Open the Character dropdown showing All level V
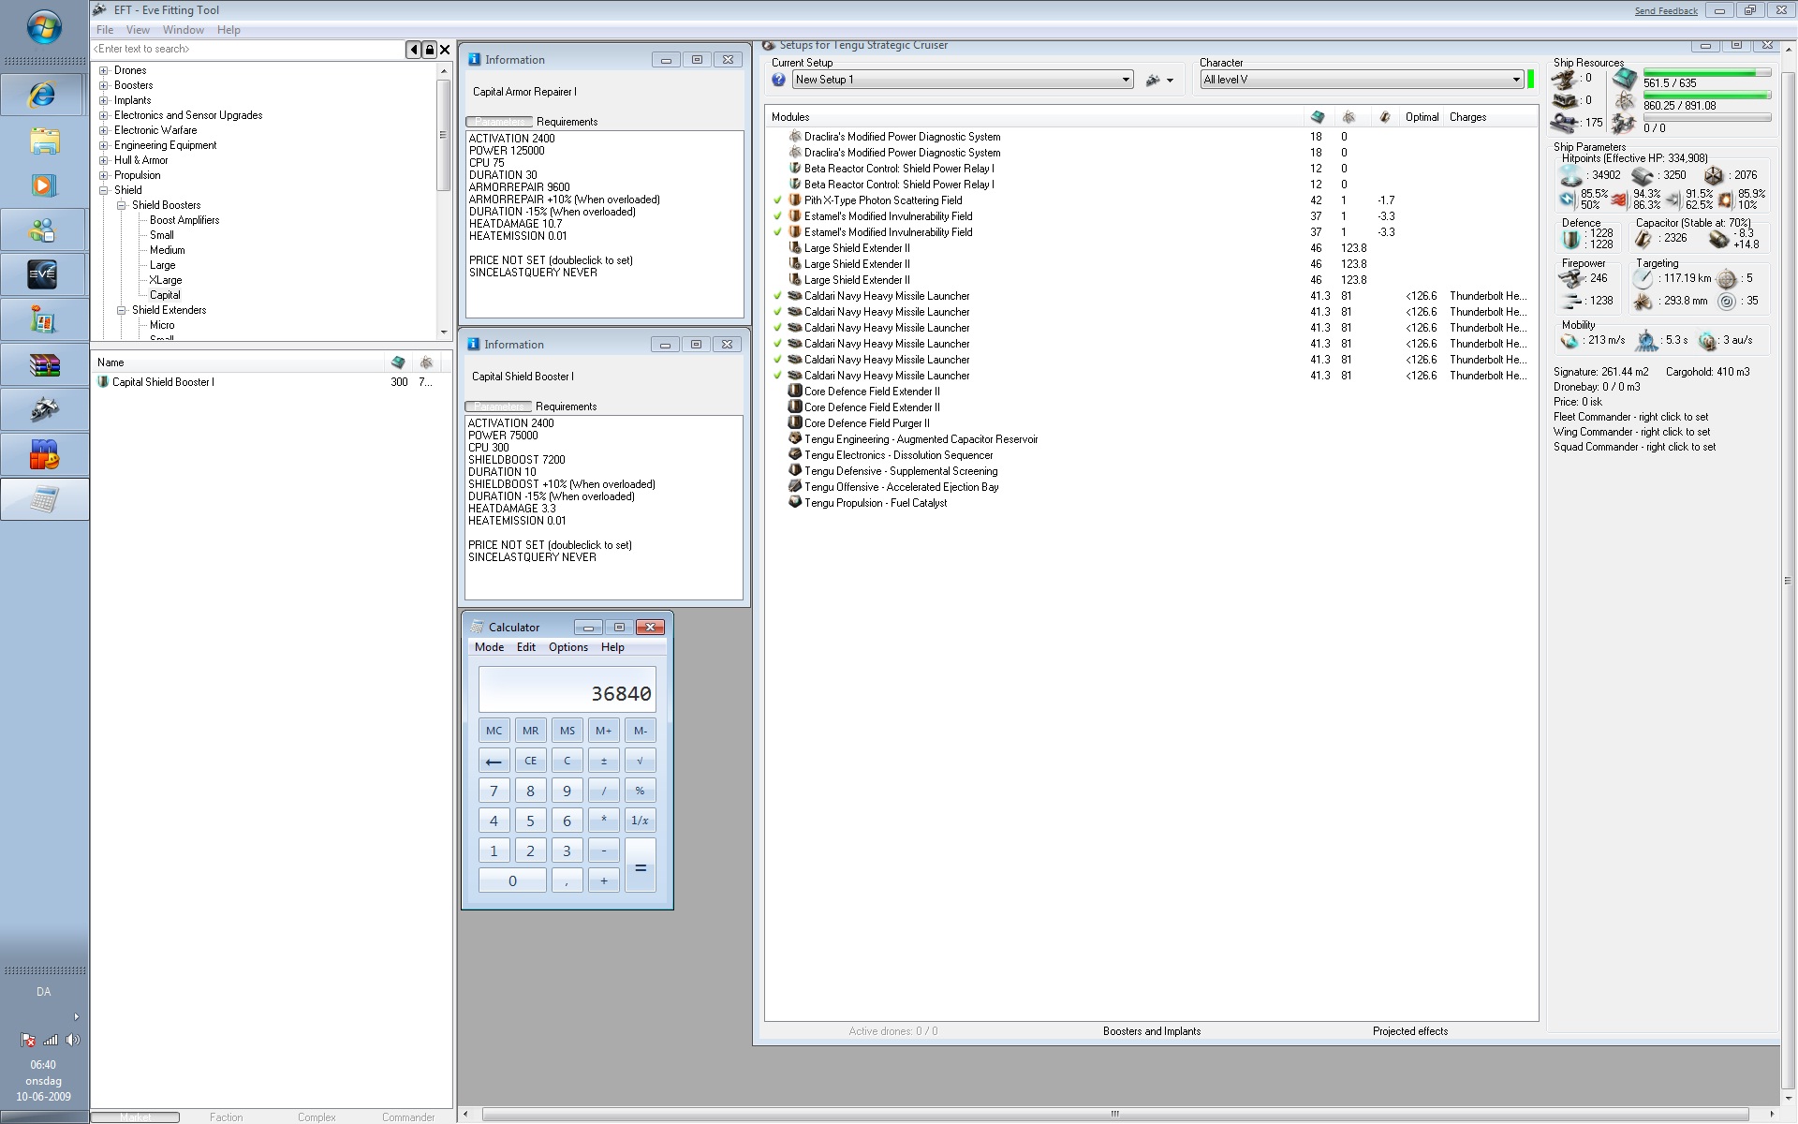Viewport: 1798px width, 1124px height. pos(1516,81)
